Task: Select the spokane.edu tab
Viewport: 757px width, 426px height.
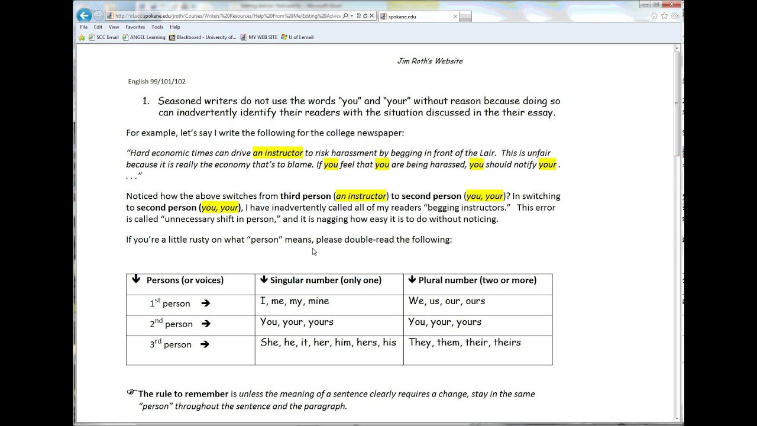Action: (x=419, y=17)
